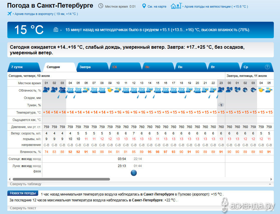Collapse the table via Свернуть таблицу
280x214 pixels.
[x=26, y=184]
